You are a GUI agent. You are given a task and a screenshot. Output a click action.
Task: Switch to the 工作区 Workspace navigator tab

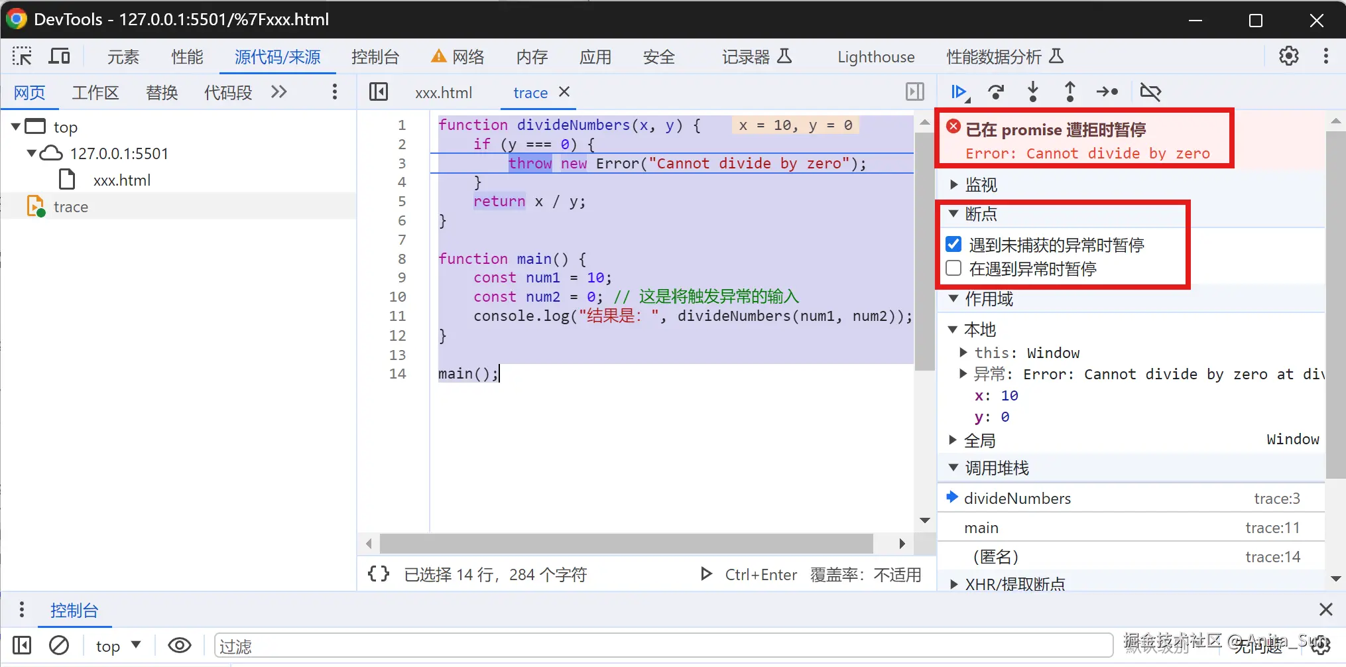[95, 93]
